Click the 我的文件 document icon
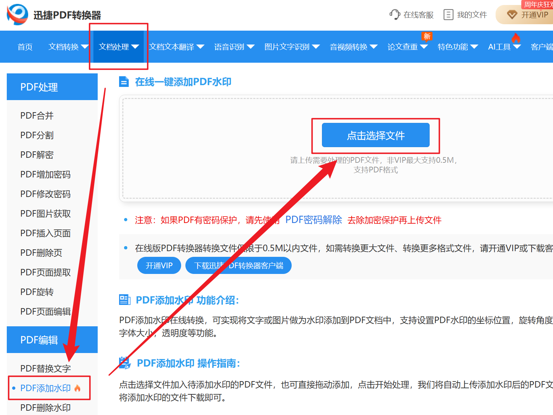 [x=448, y=15]
